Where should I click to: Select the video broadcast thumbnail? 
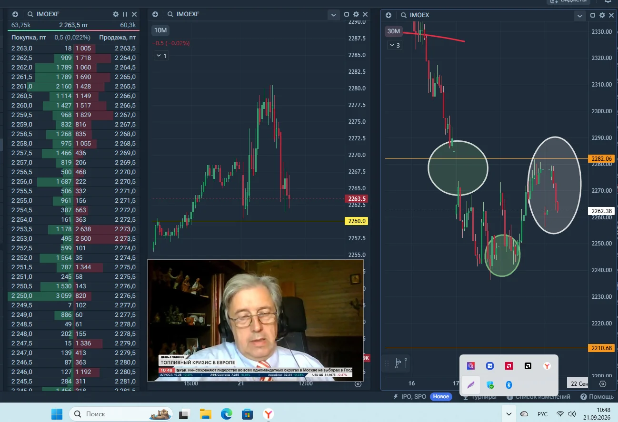[255, 320]
